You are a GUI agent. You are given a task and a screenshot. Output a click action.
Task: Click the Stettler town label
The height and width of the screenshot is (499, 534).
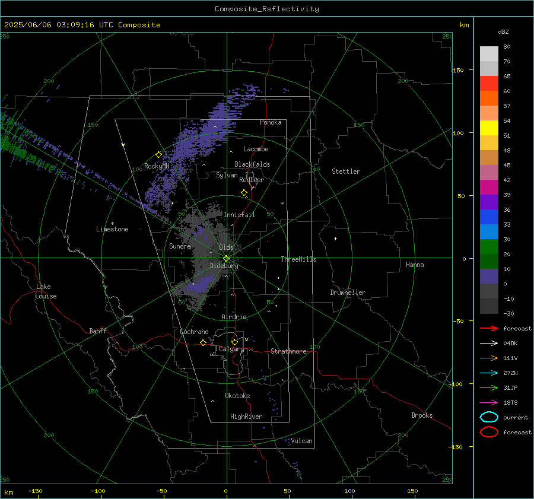[346, 171]
